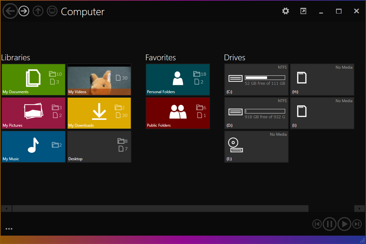Viewport: 366px width, 244px height.
Task: Navigate back using the back arrow
Action: [10, 11]
